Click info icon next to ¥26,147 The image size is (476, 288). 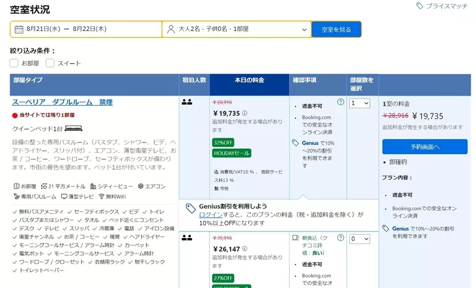(x=245, y=249)
